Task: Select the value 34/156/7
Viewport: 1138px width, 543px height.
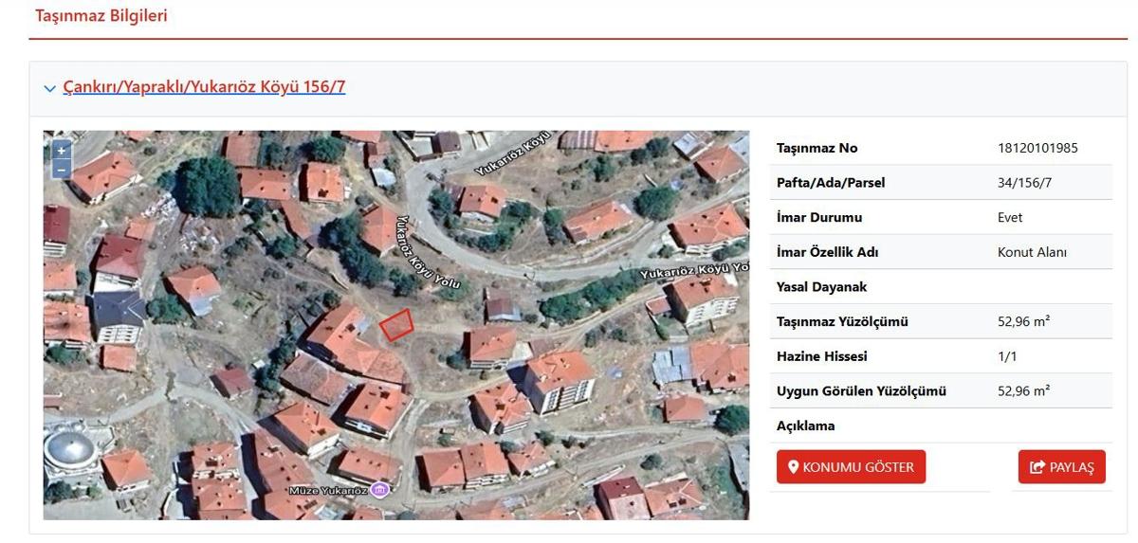Action: click(x=1024, y=183)
